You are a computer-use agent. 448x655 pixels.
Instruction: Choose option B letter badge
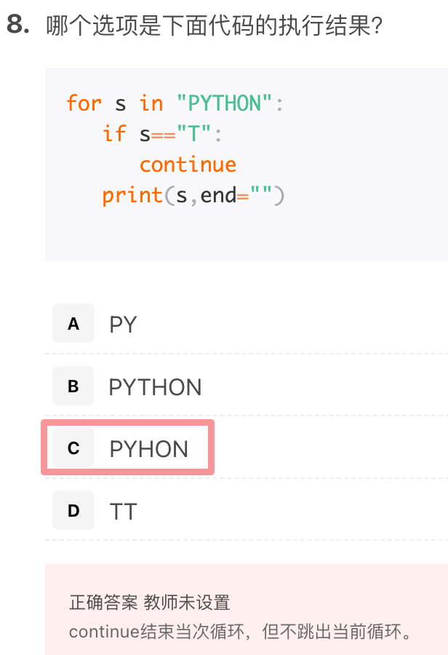tap(73, 386)
